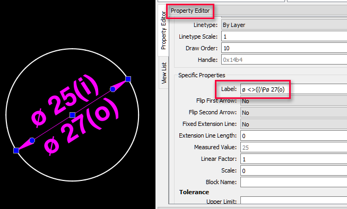The width and height of the screenshot is (347, 209).
Task: Select the Property Editor vertical tab
Action: [163, 31]
